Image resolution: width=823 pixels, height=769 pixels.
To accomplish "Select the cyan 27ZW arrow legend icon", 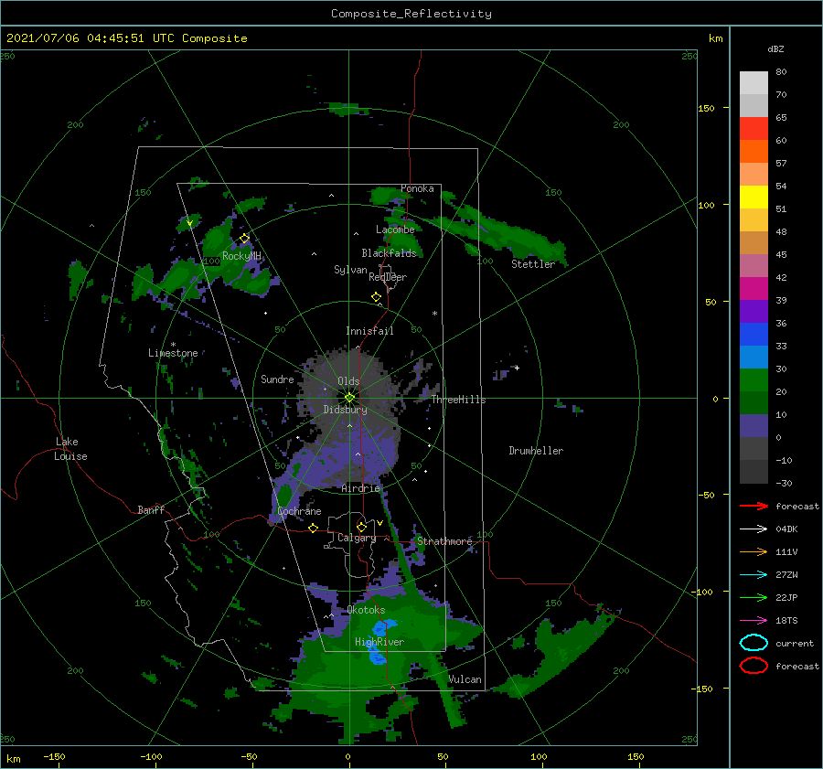I will pyautogui.click(x=754, y=575).
